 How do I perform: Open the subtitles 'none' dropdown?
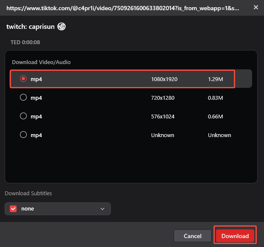(x=58, y=209)
